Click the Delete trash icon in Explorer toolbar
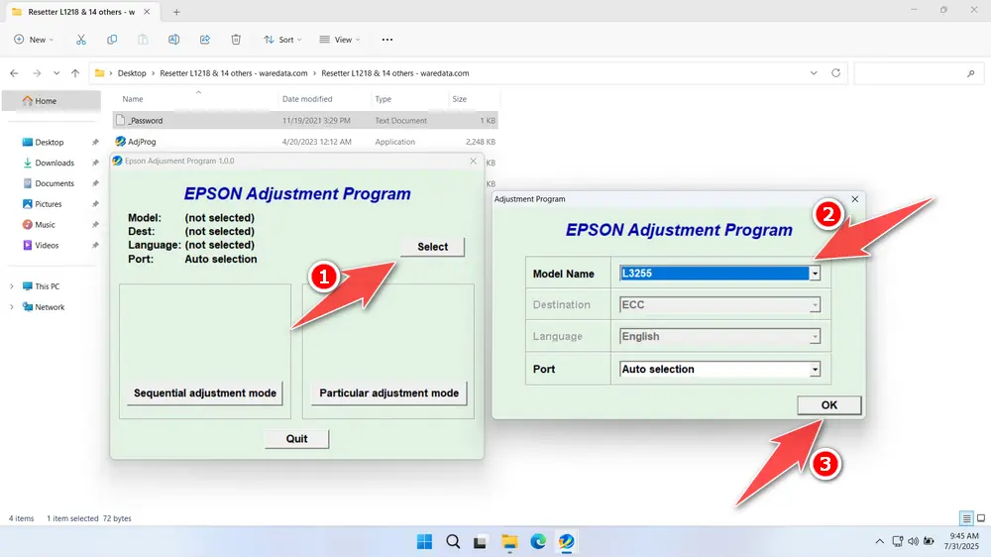 point(236,40)
